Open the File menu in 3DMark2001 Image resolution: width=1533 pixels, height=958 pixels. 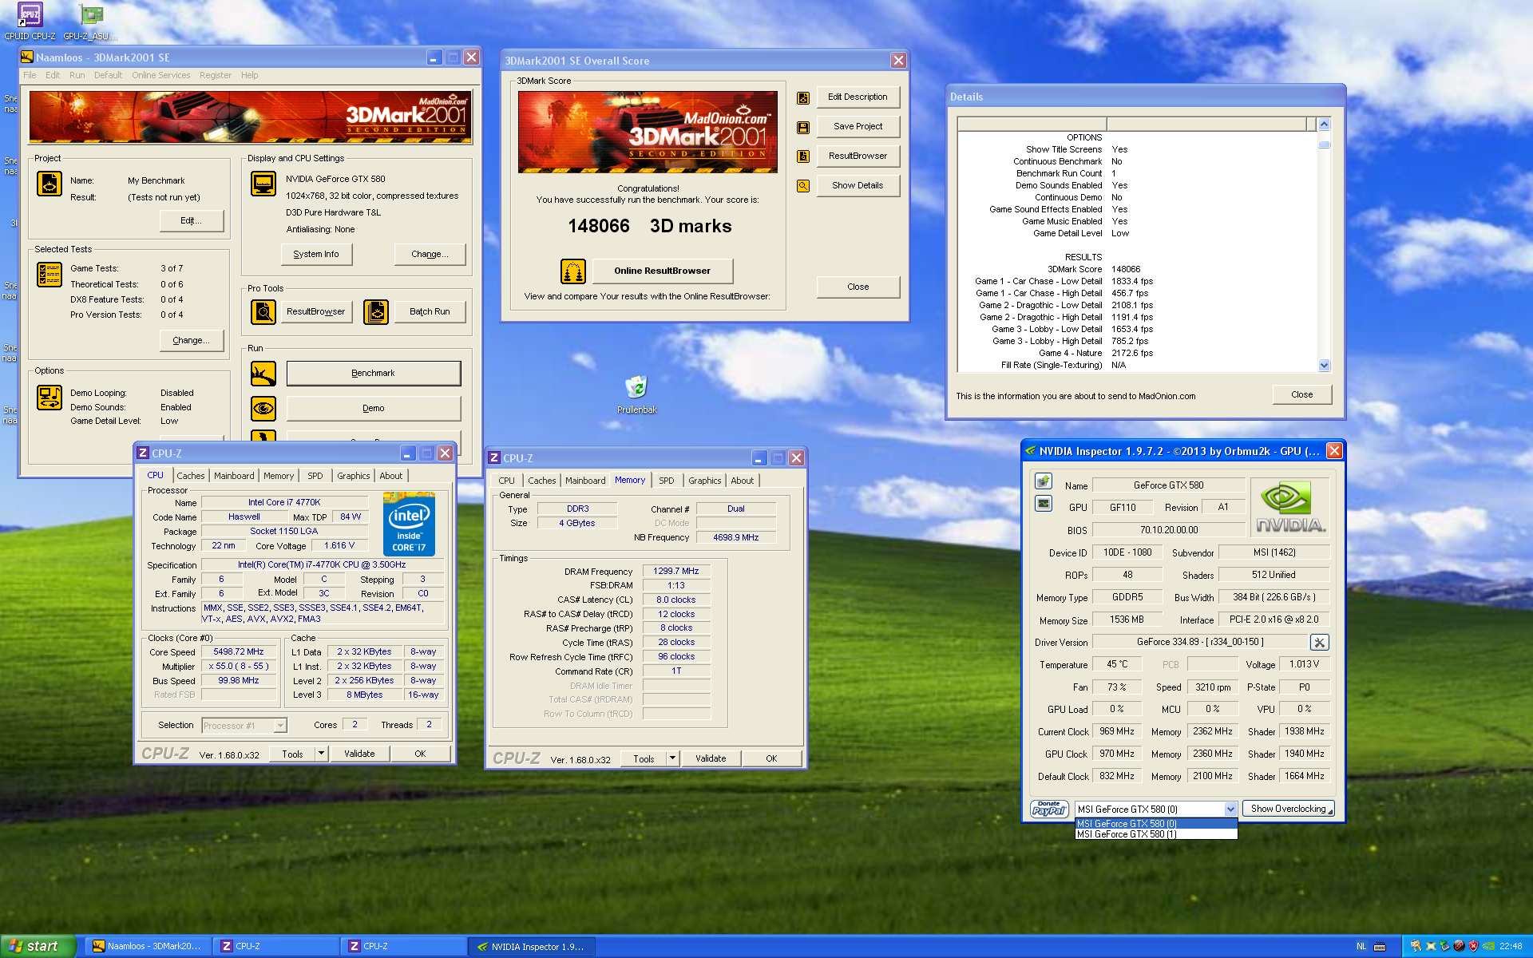30,75
